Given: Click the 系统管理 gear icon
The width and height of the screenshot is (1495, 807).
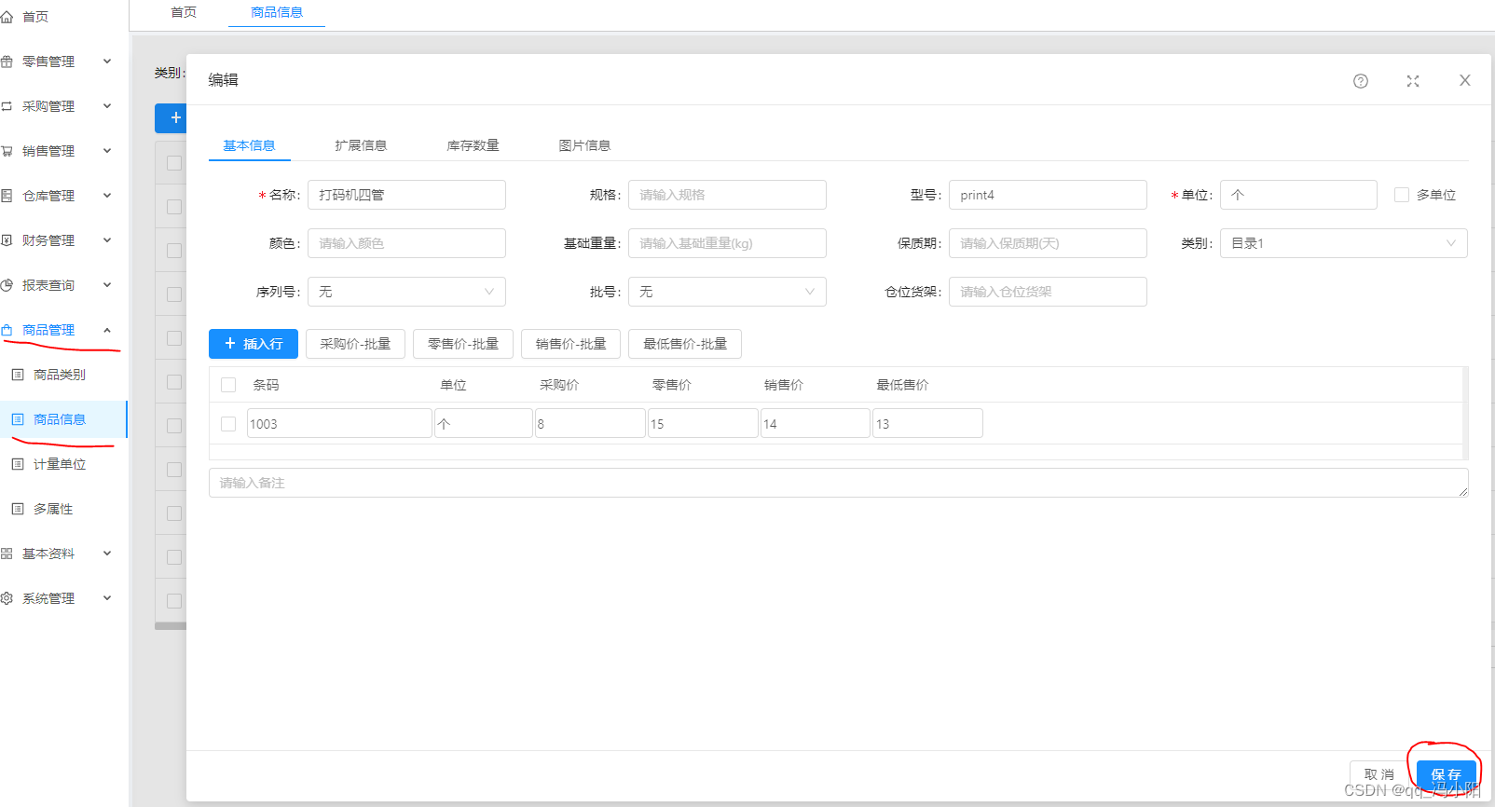Looking at the screenshot, I should (7, 598).
